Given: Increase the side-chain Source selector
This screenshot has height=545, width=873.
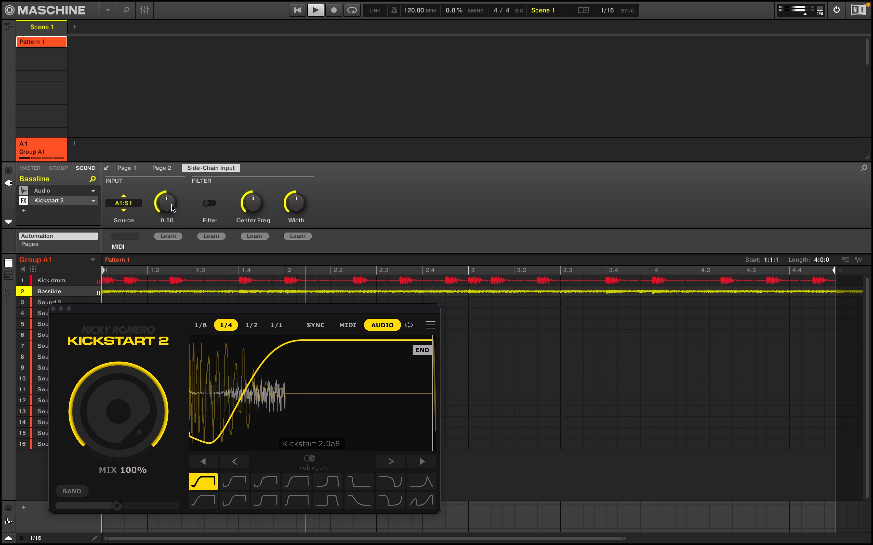Looking at the screenshot, I should tap(124, 195).
